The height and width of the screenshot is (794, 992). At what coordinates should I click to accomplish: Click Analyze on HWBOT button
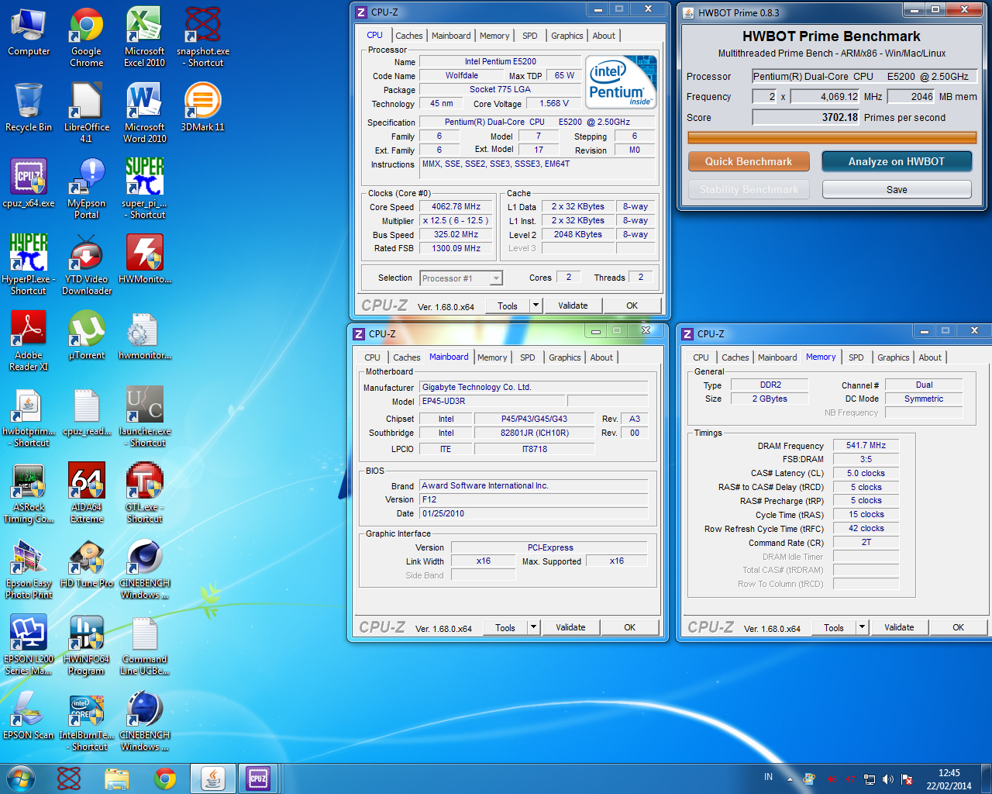point(897,161)
